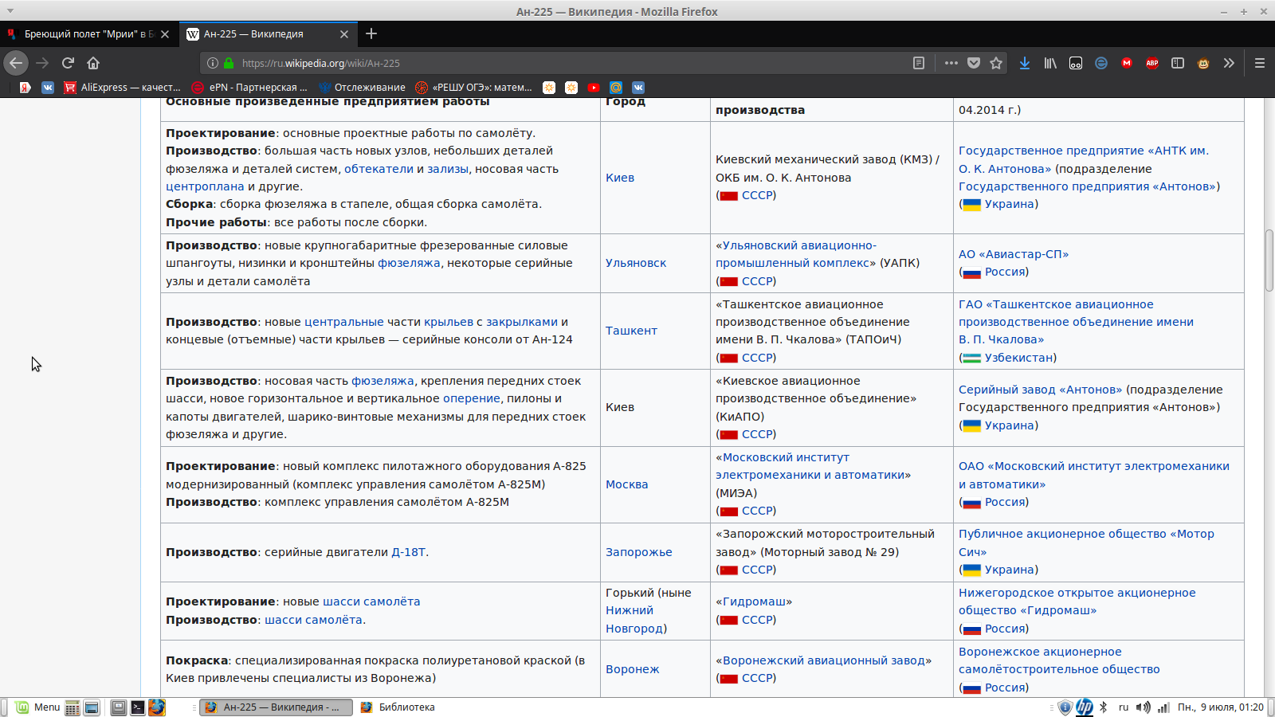Open the Mail.ru @ bookmark
1275x717 pixels.
[616, 88]
